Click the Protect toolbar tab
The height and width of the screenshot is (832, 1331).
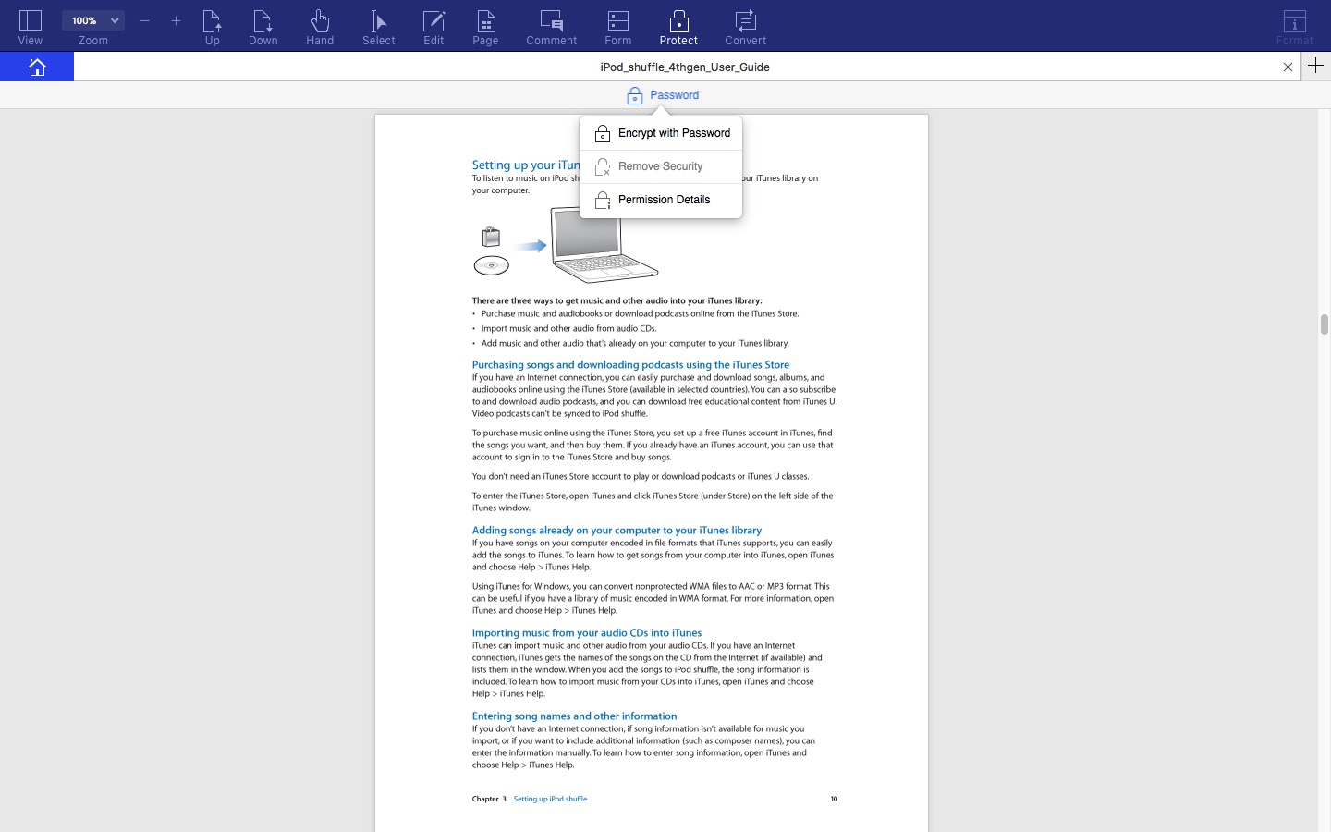678,27
